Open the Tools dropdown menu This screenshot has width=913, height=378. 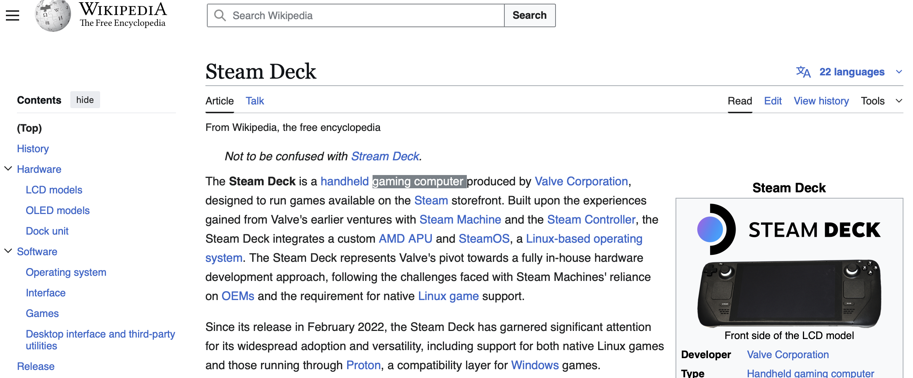[882, 101]
